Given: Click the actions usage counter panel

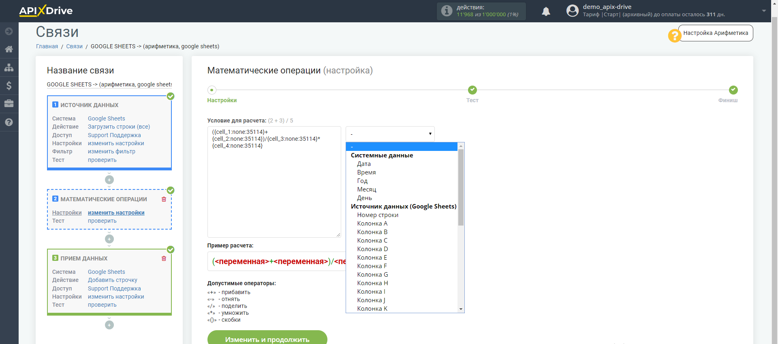Looking at the screenshot, I should click(x=481, y=11).
